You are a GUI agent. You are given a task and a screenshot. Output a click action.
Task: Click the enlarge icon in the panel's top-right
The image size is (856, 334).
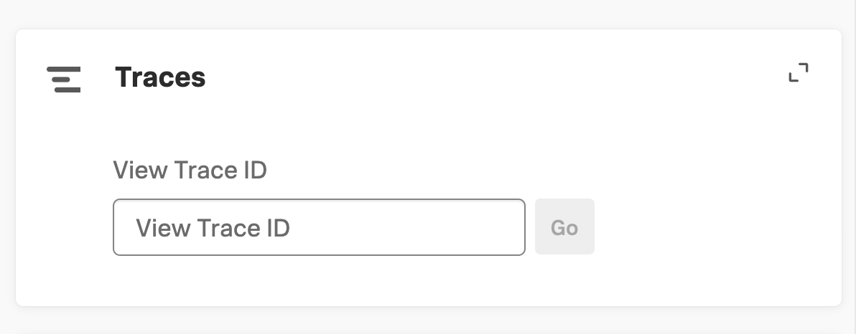tap(798, 73)
